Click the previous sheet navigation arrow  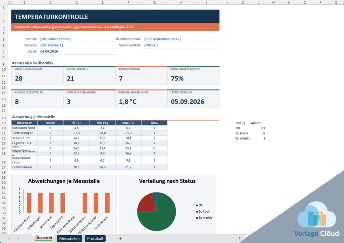coord(9,239)
